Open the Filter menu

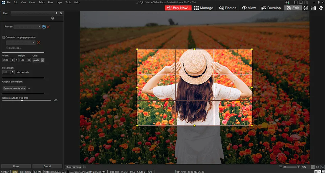50,2
